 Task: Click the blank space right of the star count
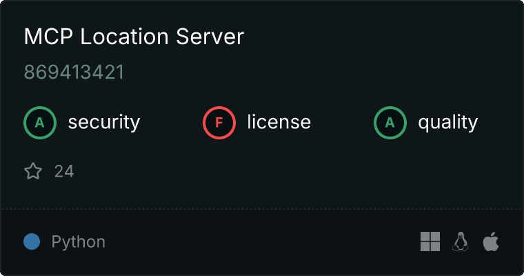276,171
